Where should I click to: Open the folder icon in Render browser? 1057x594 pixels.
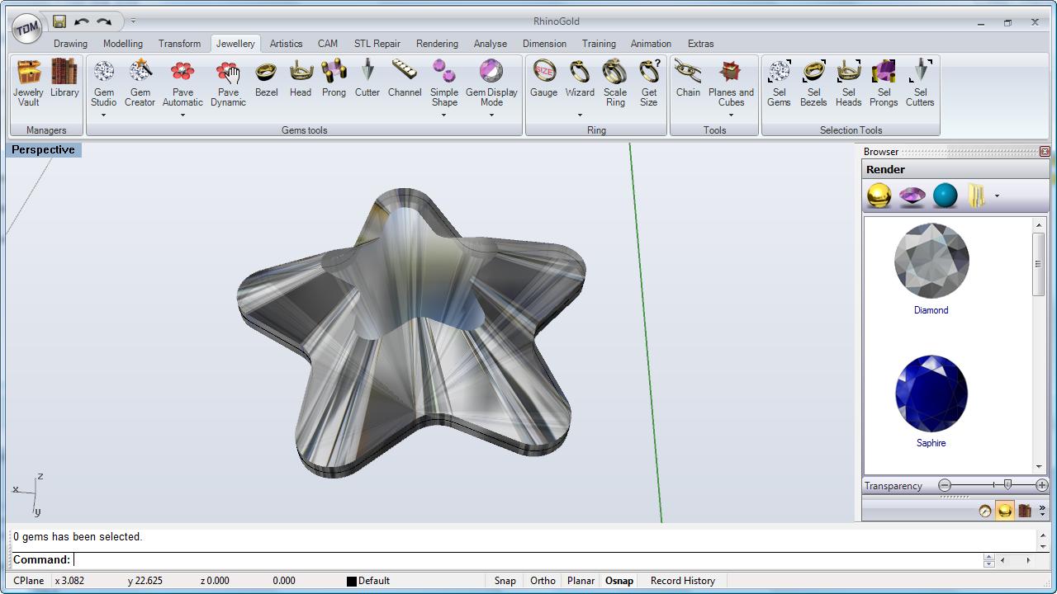(977, 196)
